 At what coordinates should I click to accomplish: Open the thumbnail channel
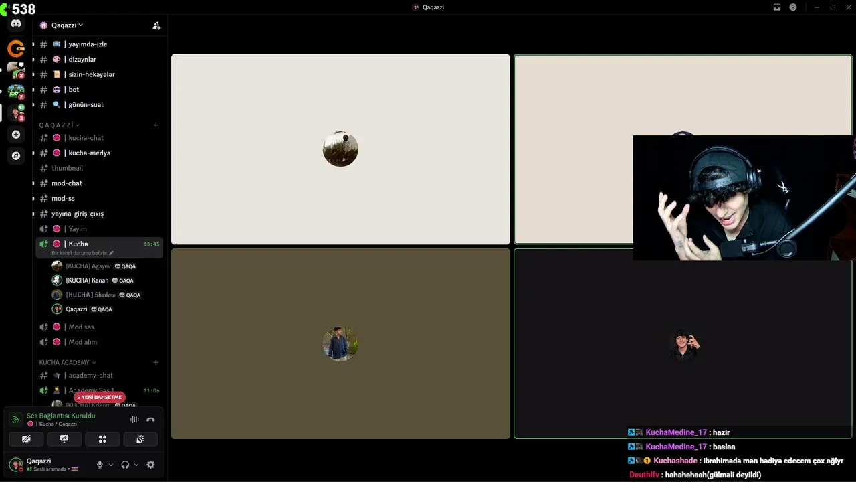point(99,168)
